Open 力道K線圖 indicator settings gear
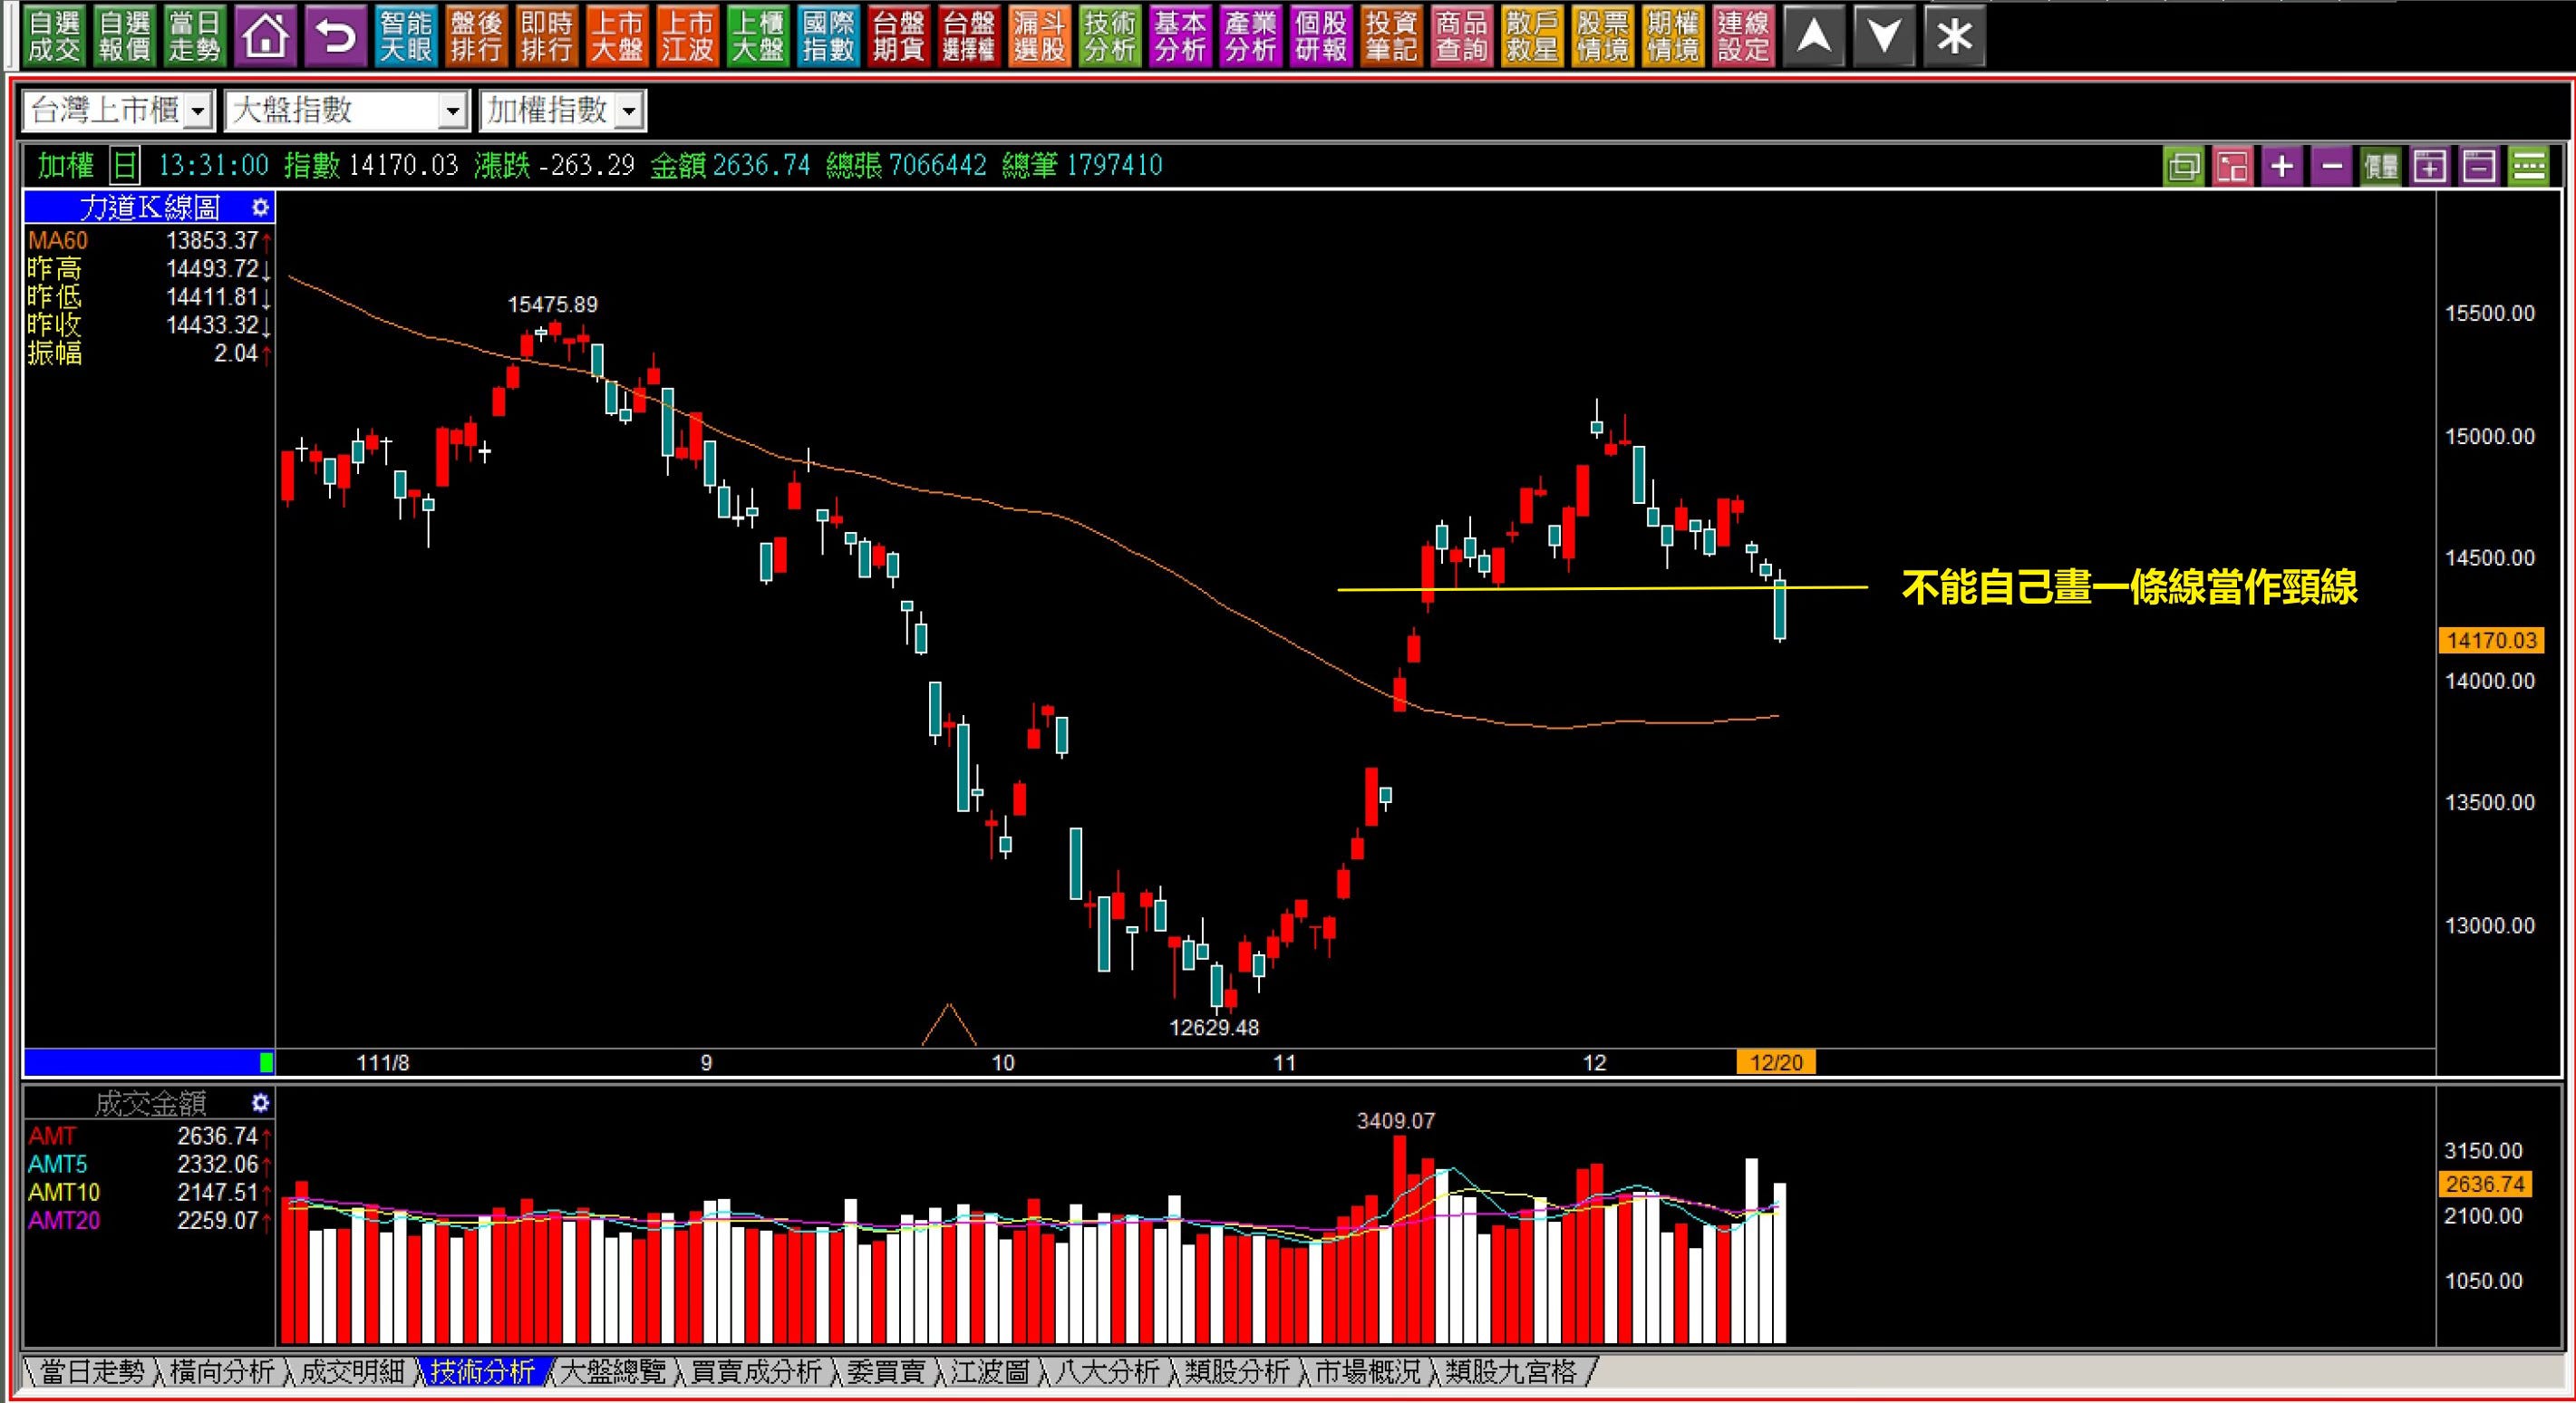The width and height of the screenshot is (2576, 1403). (x=260, y=208)
